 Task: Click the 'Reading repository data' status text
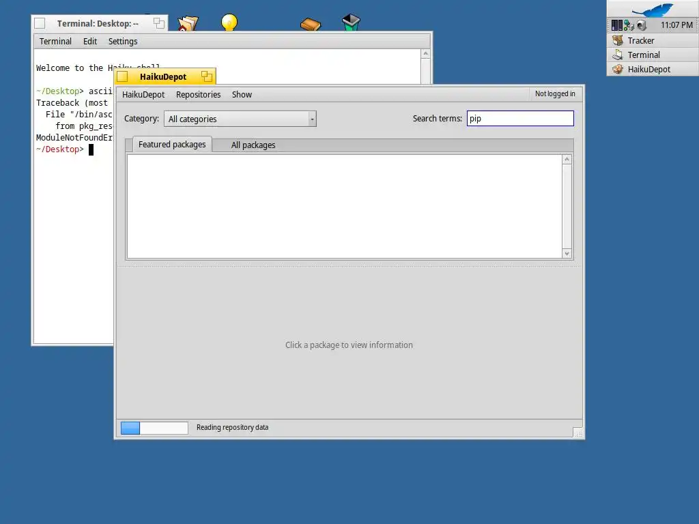pyautogui.click(x=232, y=427)
